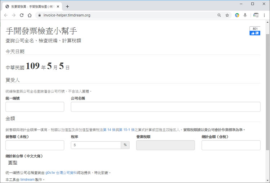
Task: Click the 公司名稱 input field
Action: [x=166, y=107]
